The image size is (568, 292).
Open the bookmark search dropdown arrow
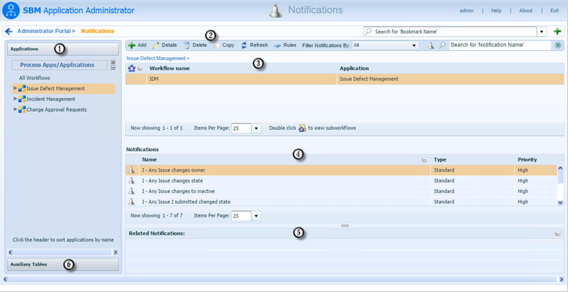tap(542, 32)
